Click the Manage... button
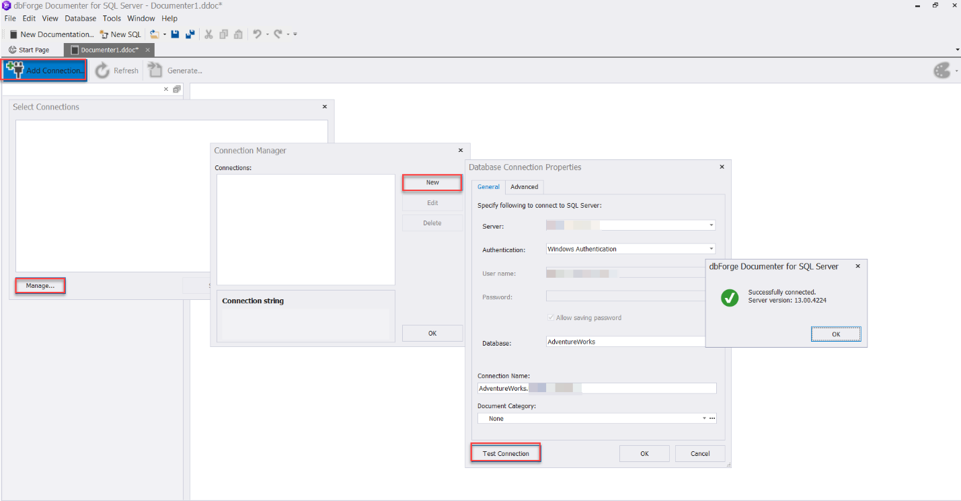The width and height of the screenshot is (961, 501). 40,286
